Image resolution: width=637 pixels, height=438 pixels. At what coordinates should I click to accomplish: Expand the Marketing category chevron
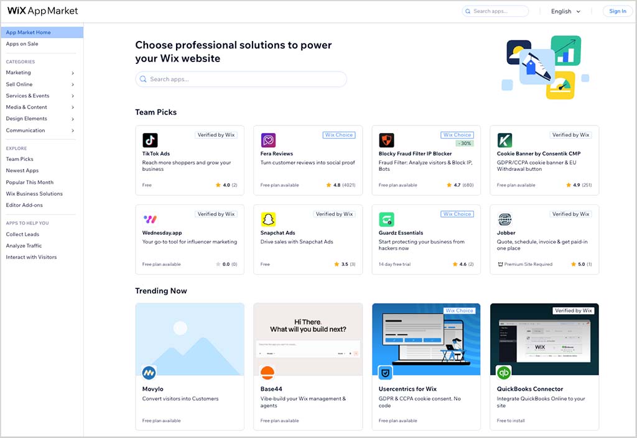coord(73,73)
